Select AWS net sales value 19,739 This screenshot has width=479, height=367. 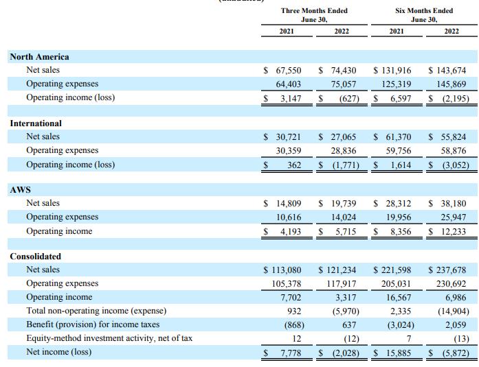342,204
